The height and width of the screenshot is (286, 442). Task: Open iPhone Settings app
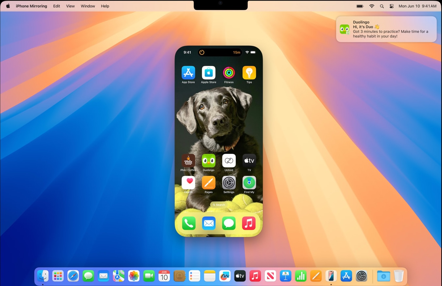pyautogui.click(x=229, y=183)
